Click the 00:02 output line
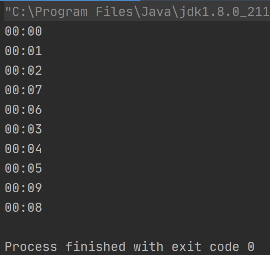Viewport: 270px width, 255px height. coord(24,70)
